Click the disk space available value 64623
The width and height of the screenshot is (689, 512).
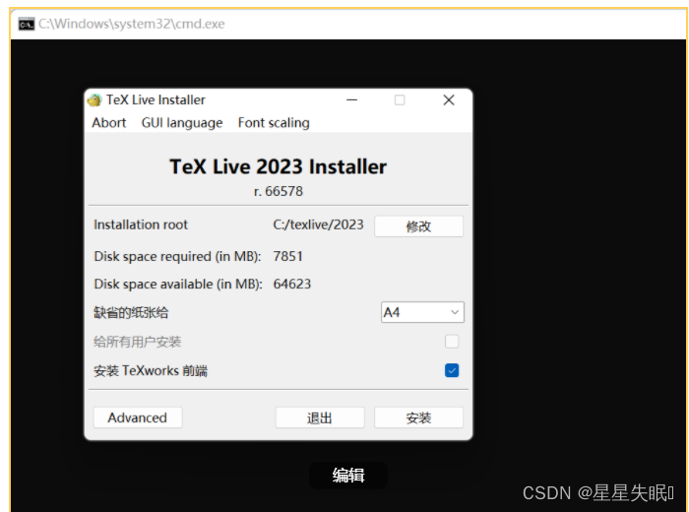click(291, 284)
